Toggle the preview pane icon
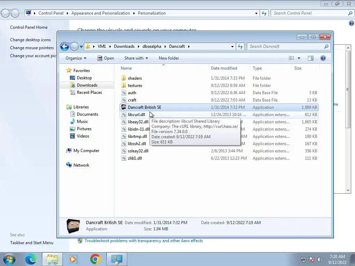The height and width of the screenshot is (266, 355). pyautogui.click(x=310, y=58)
